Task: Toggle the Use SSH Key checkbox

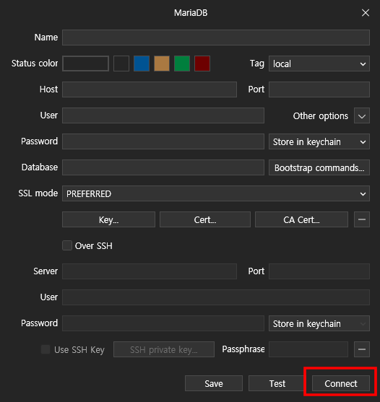Action: [x=46, y=349]
